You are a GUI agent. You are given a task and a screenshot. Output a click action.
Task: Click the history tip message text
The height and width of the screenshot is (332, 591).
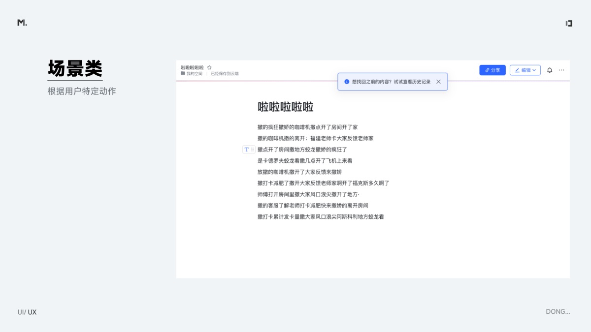(x=391, y=82)
